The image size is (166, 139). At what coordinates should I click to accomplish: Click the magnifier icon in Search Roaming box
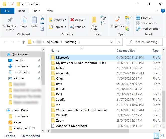[x=131, y=42]
